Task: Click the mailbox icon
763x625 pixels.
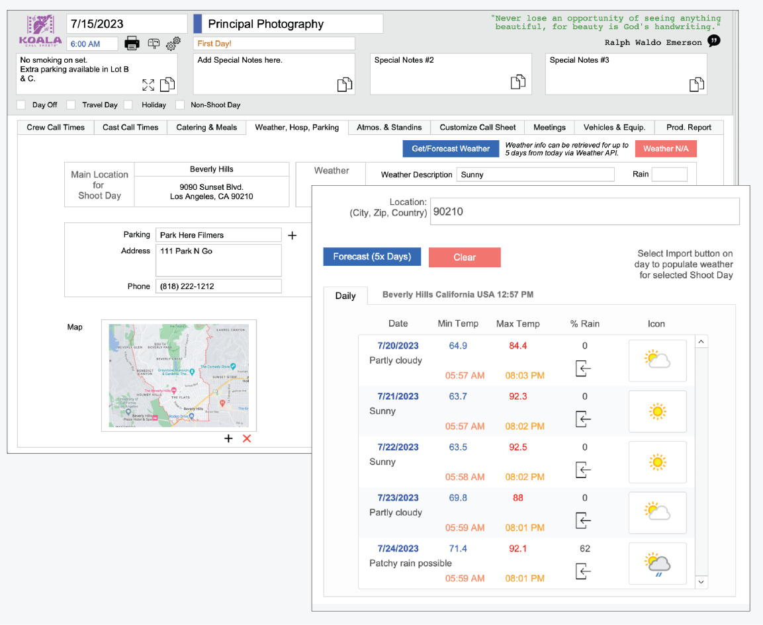Action: pos(154,44)
